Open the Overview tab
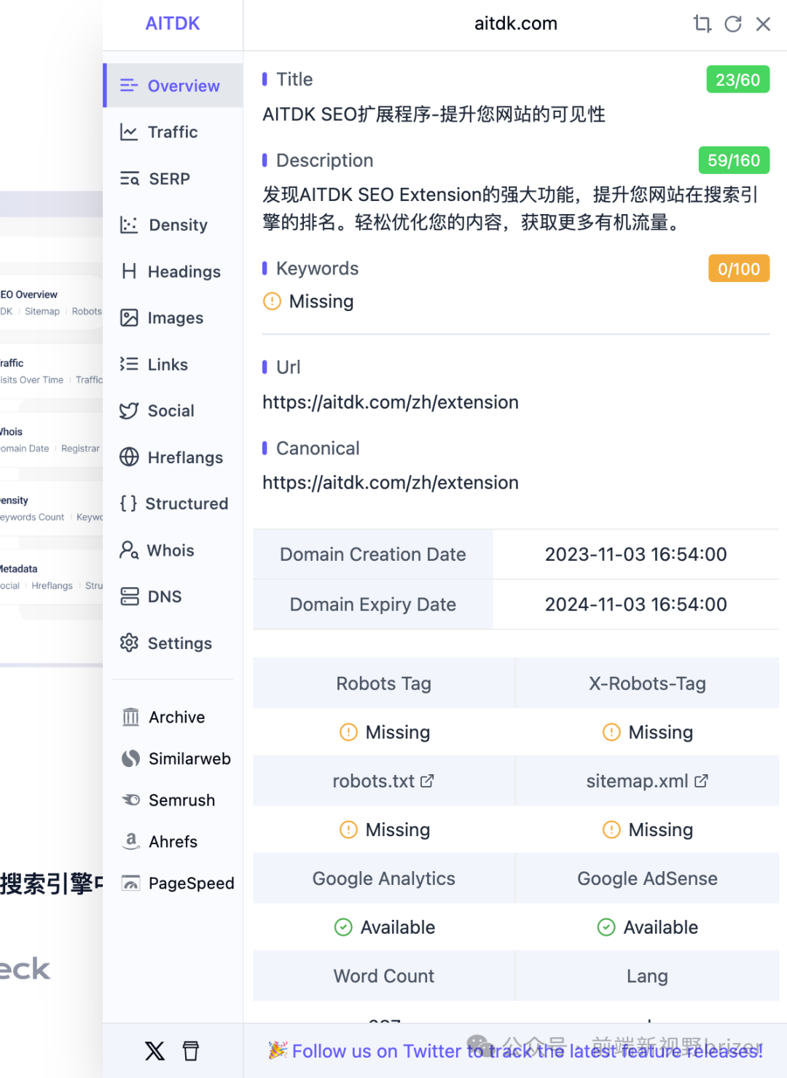Screen dimensions: 787x1078 tap(173, 85)
